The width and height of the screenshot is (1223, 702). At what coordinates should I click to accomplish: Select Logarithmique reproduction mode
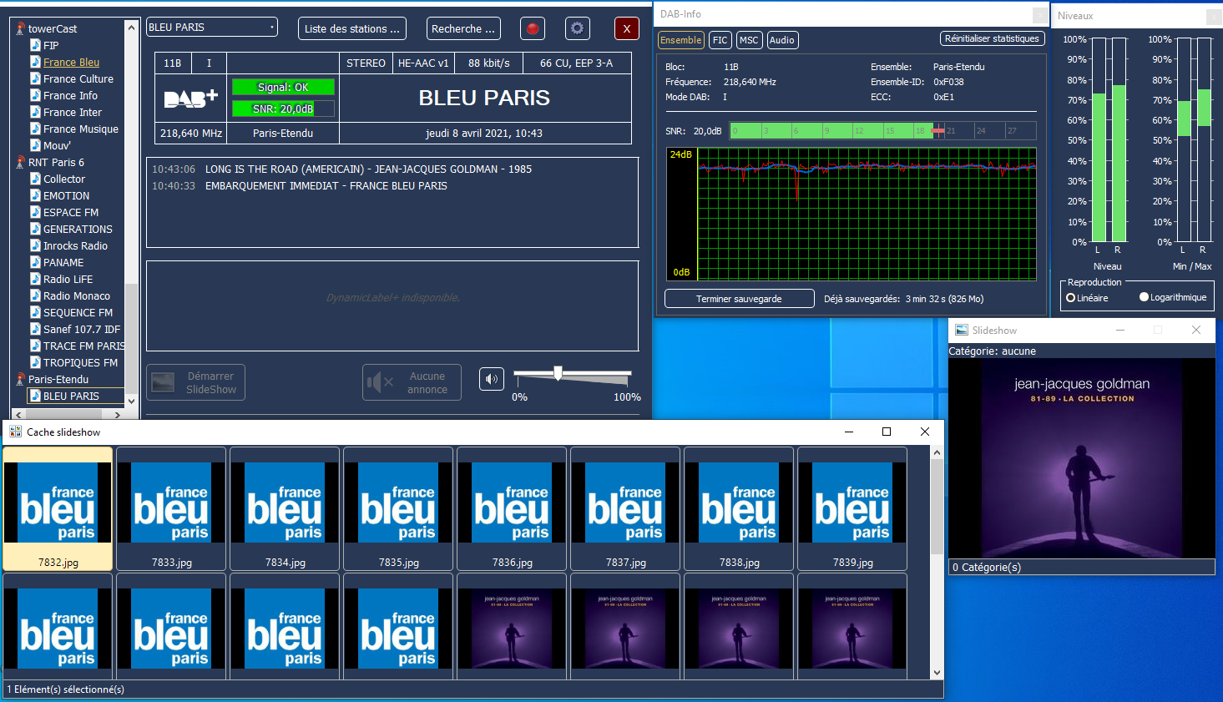(x=1144, y=297)
